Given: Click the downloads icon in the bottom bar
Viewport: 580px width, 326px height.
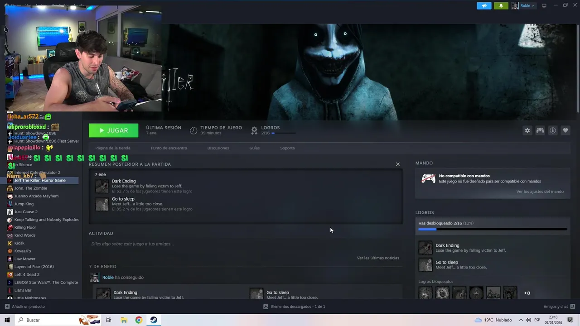Looking at the screenshot, I should pyautogui.click(x=266, y=307).
